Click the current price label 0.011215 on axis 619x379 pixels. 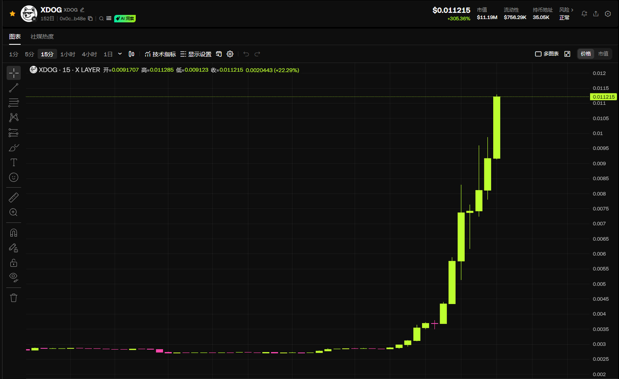point(603,97)
